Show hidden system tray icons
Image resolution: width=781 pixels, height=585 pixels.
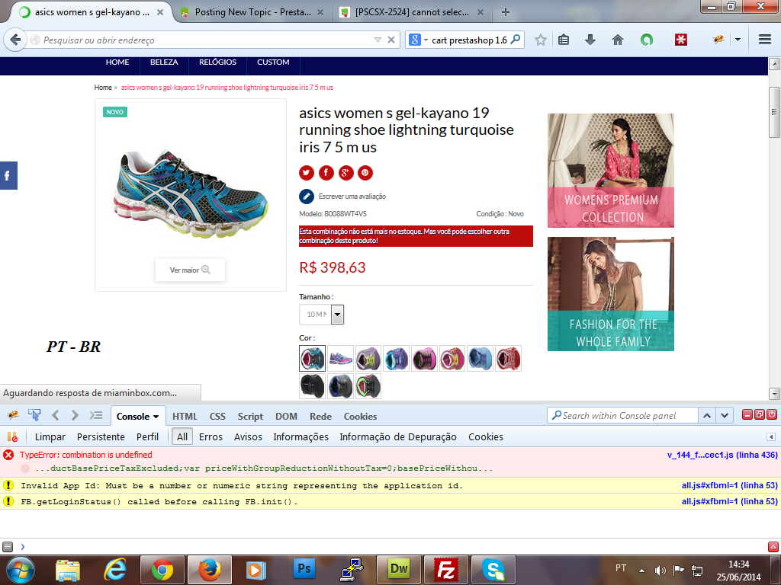(641, 571)
